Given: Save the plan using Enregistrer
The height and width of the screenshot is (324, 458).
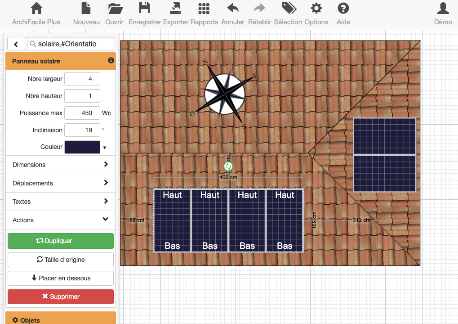Looking at the screenshot, I should pos(144,9).
